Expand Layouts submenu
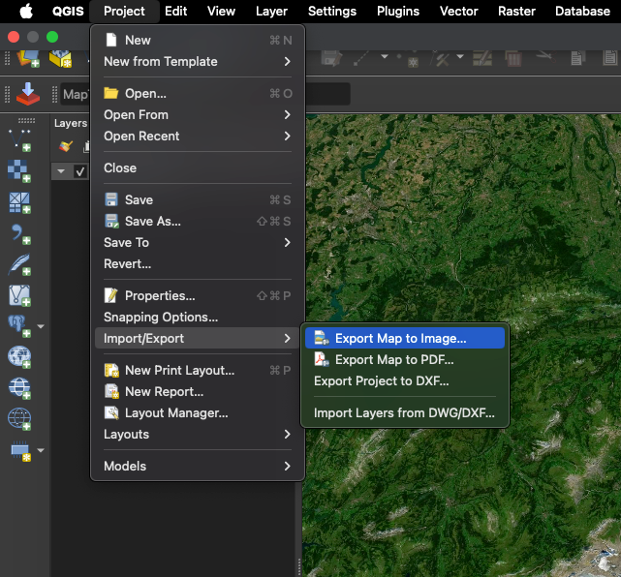The width and height of the screenshot is (621, 577). pyautogui.click(x=198, y=434)
